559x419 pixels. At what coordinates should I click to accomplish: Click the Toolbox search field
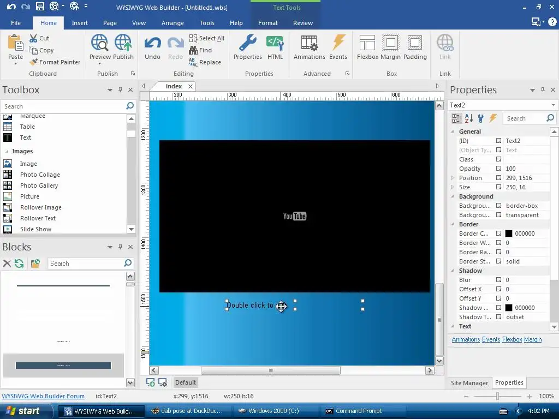(x=64, y=106)
